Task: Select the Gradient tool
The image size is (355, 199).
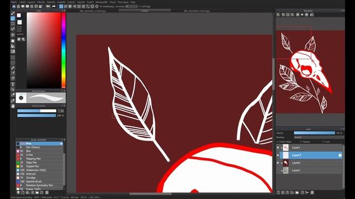Action: tap(13, 51)
